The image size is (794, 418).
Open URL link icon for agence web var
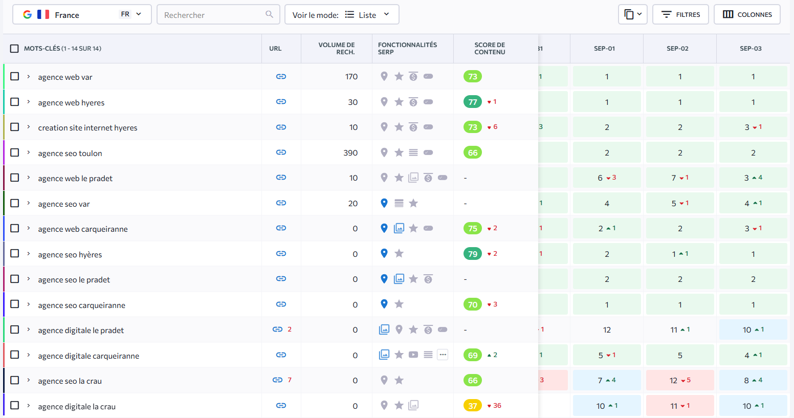tap(281, 76)
